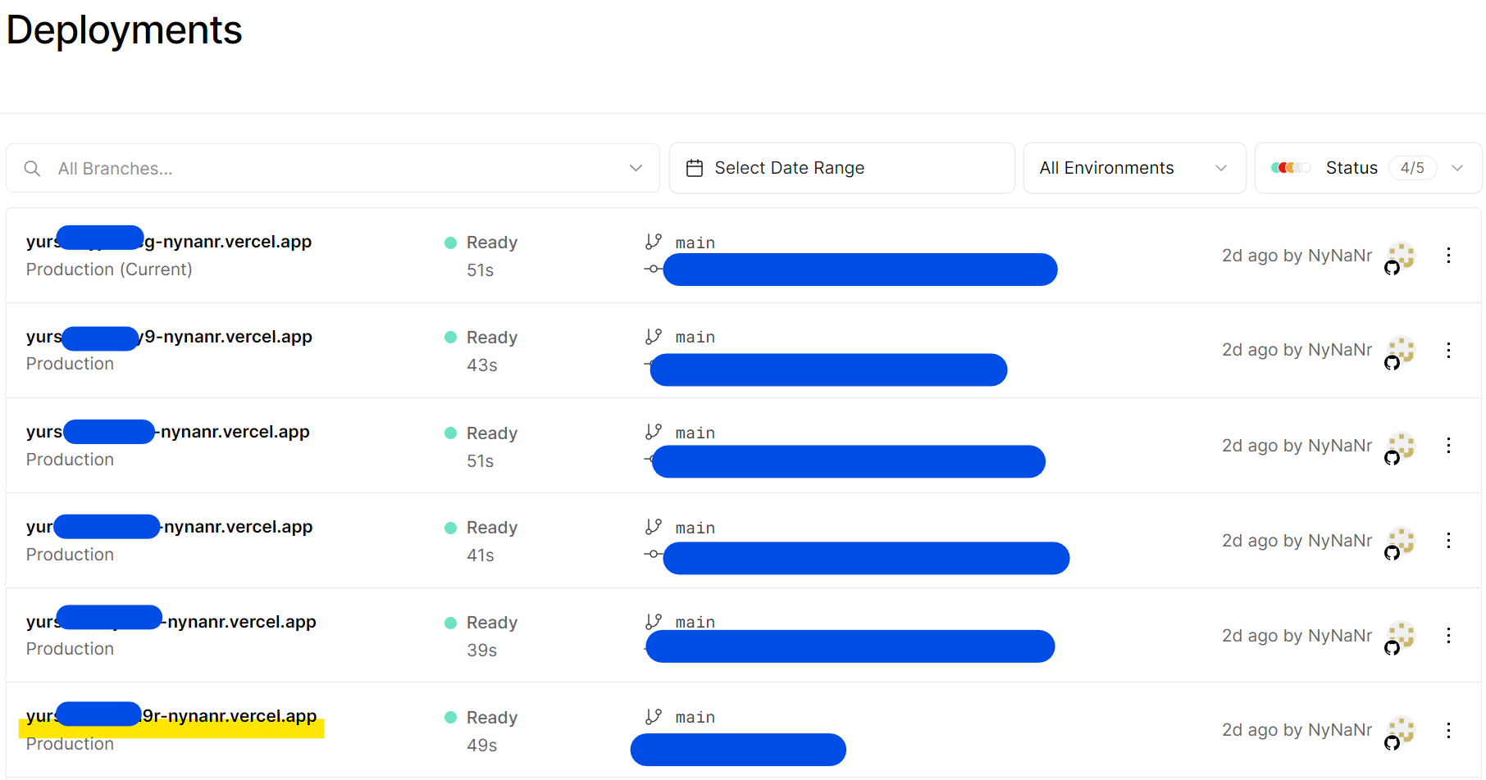
Task: Click the main branch label in the 49s row
Action: (x=695, y=718)
